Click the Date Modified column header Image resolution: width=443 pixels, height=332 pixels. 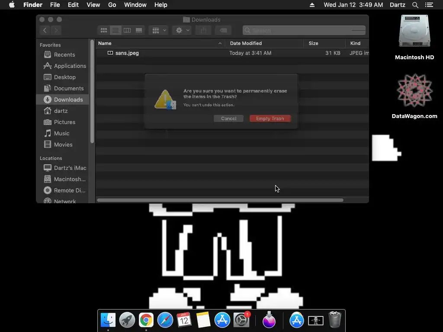265,43
